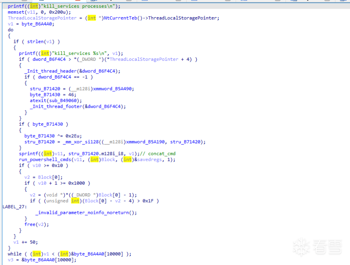Open sub_B49060 reference inside atexit
The image size is (350, 265).
(x=63, y=100)
